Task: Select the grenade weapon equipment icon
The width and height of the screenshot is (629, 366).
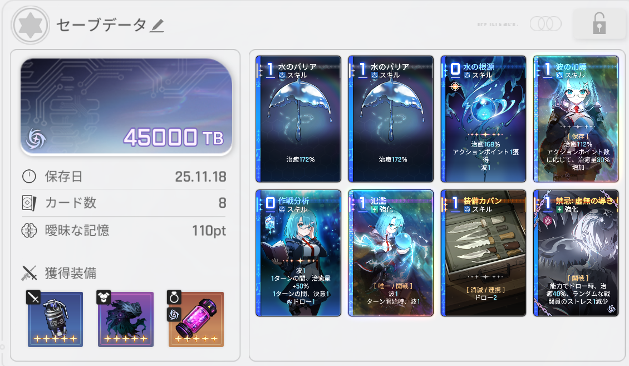Action: click(55, 319)
